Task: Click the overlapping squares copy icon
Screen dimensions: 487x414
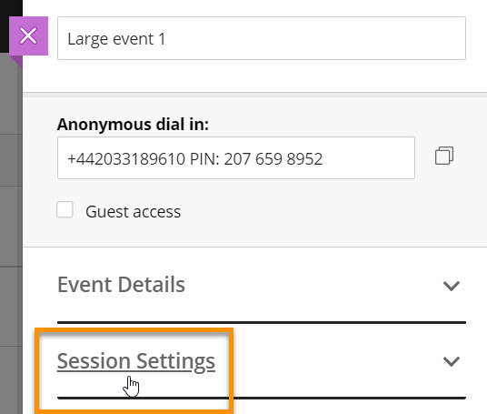Action: pyautogui.click(x=444, y=156)
